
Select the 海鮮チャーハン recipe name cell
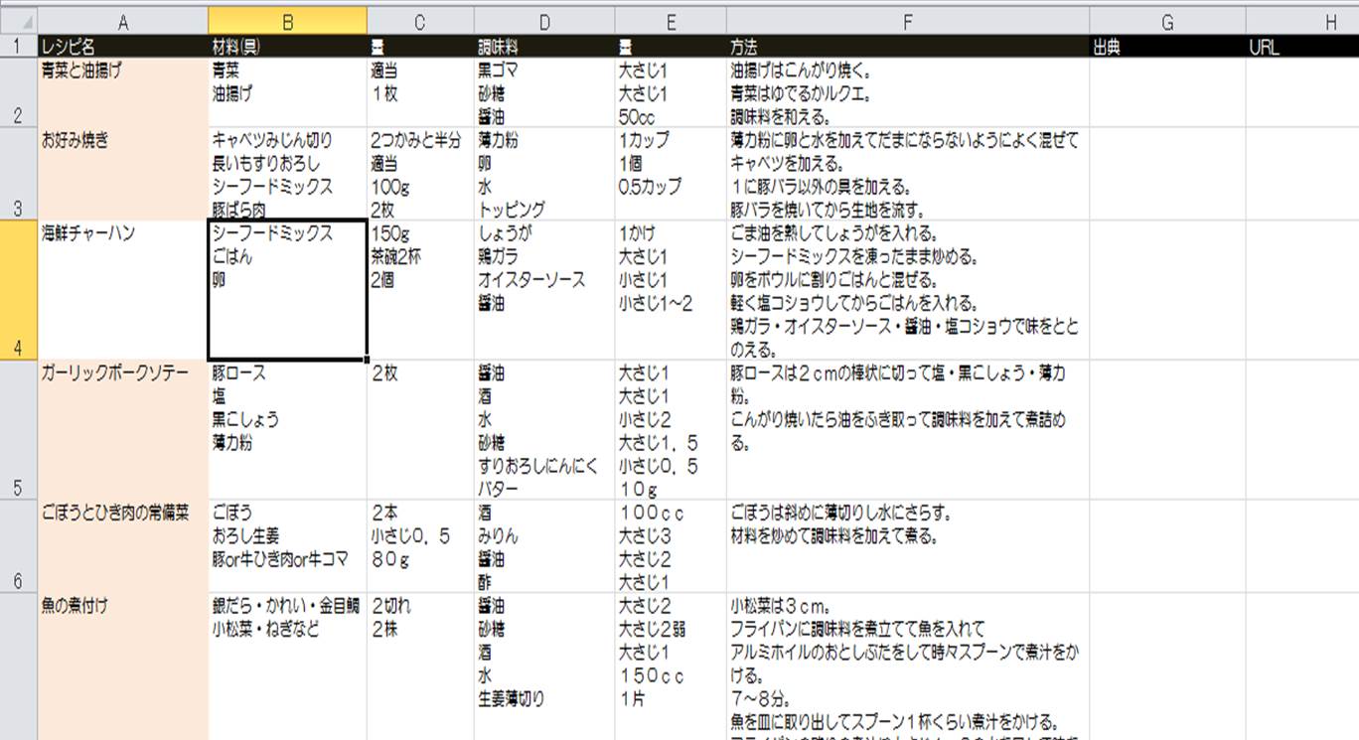coord(122,290)
